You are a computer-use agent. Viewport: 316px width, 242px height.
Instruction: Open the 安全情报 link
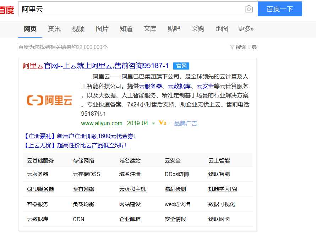(175, 219)
